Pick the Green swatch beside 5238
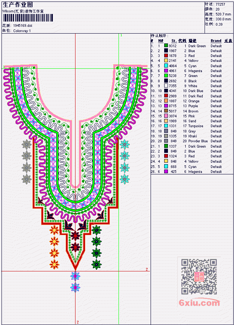The width and height of the screenshot is (234, 325). [166, 75]
